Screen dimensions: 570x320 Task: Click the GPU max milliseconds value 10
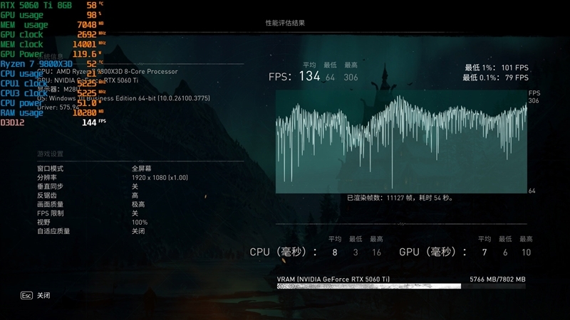pyautogui.click(x=526, y=252)
